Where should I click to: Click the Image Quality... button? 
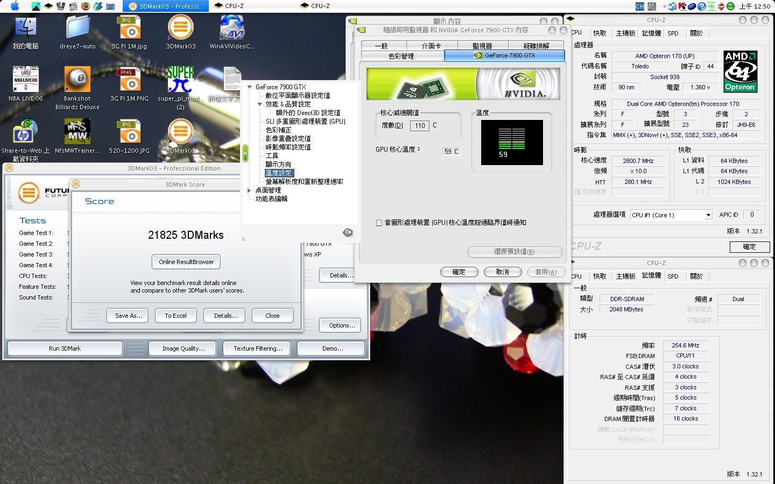point(184,348)
